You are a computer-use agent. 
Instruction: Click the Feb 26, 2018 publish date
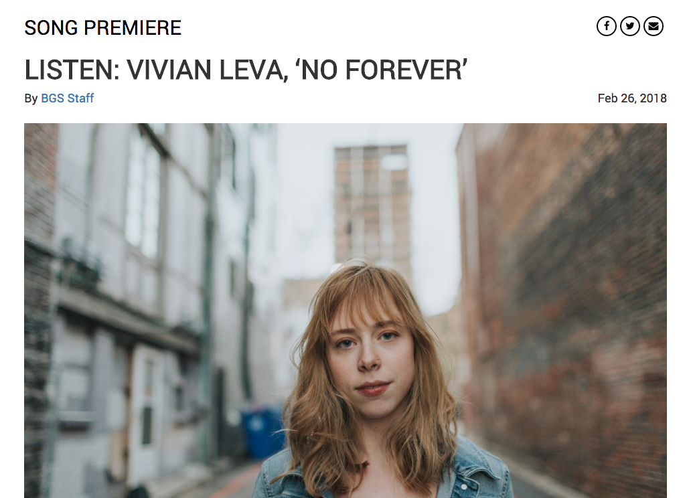point(632,98)
